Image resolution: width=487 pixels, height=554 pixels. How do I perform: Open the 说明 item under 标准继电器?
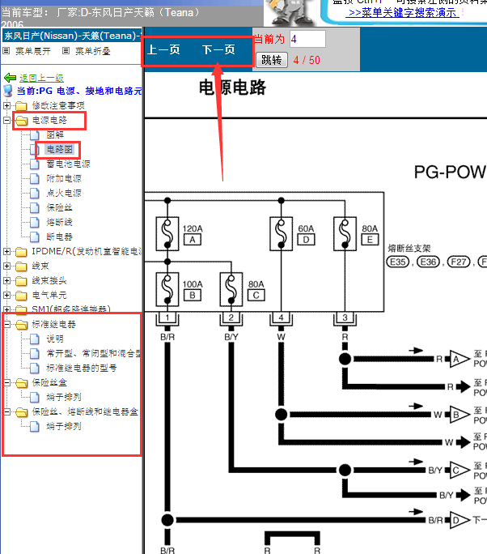[x=55, y=339]
